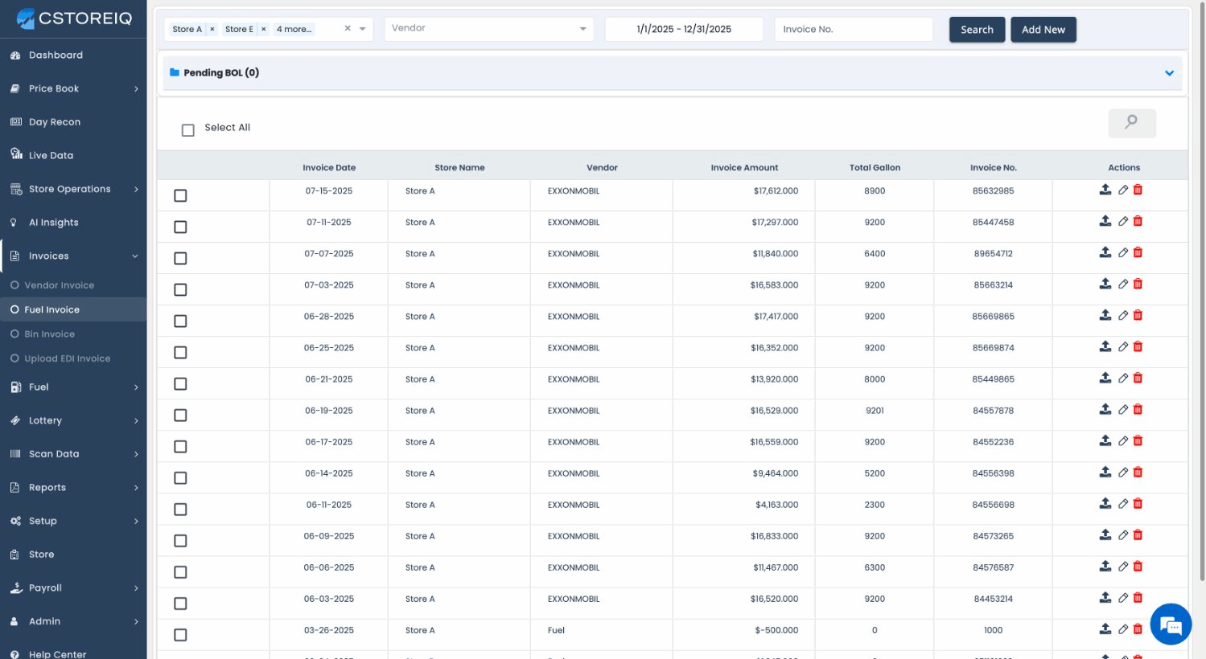The width and height of the screenshot is (1206, 659).
Task: Tick checkbox for 07-15-2025 invoice row
Action: click(x=180, y=195)
